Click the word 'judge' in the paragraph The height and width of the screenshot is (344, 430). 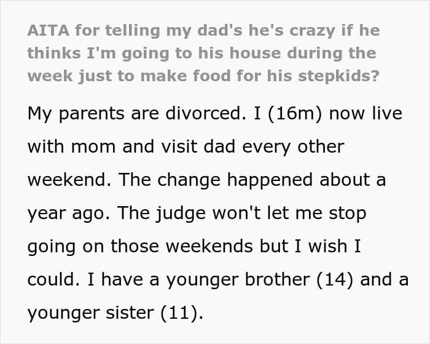(181, 213)
